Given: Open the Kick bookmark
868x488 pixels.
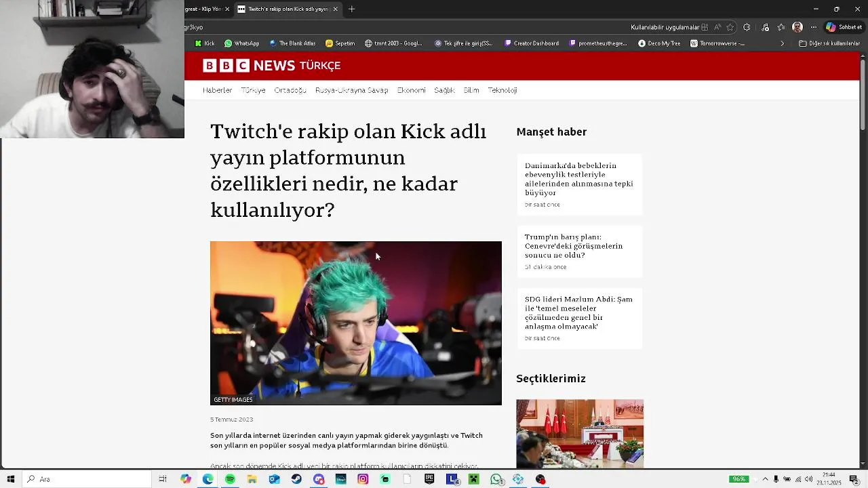Looking at the screenshot, I should tap(205, 43).
